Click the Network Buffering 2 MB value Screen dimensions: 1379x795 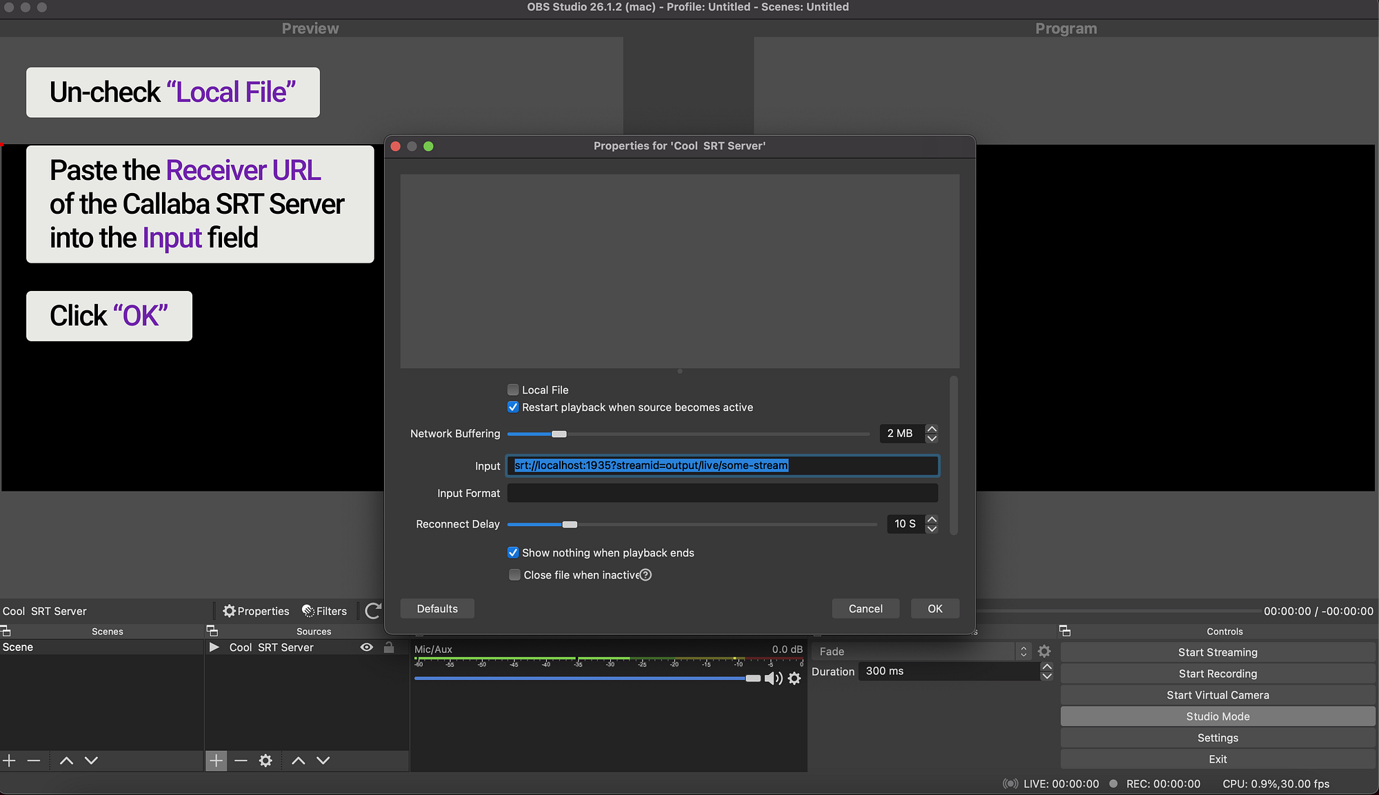(x=902, y=434)
